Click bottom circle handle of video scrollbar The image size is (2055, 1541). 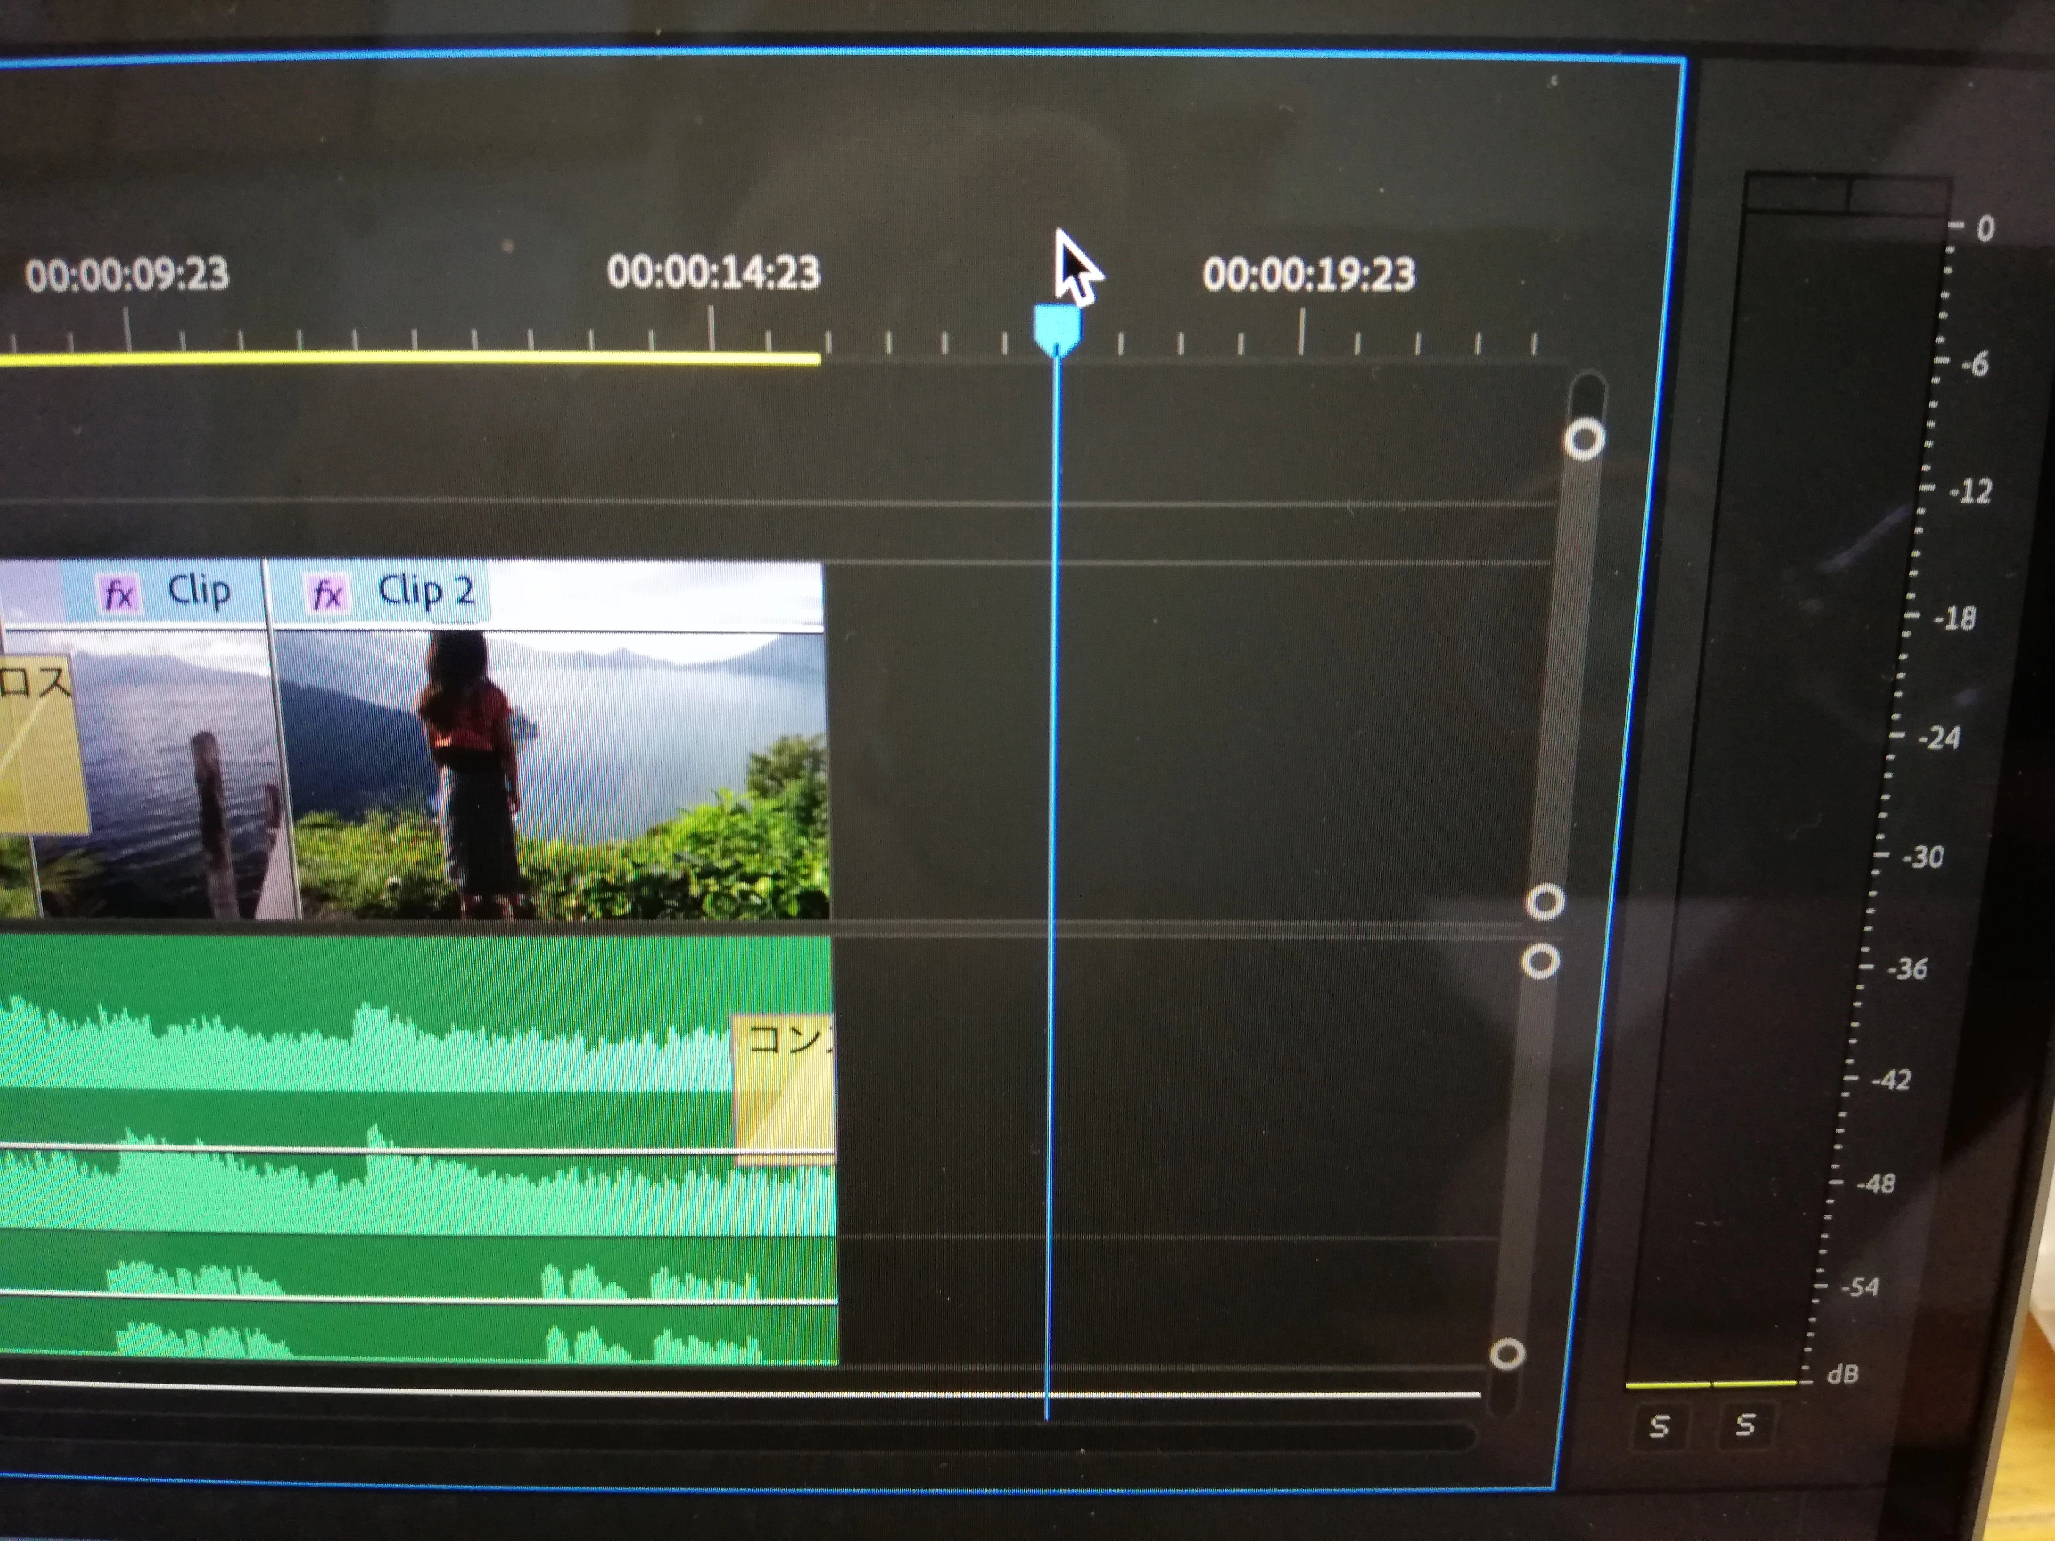coord(1545,901)
